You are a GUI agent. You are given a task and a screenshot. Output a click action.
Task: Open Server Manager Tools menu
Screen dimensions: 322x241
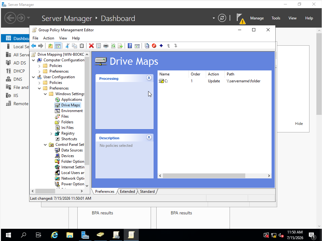click(276, 18)
